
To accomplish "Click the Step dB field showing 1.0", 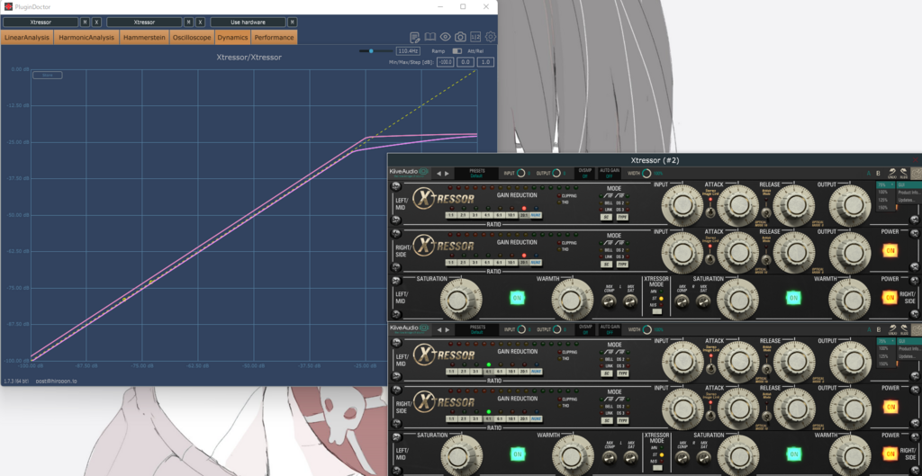I will [485, 62].
